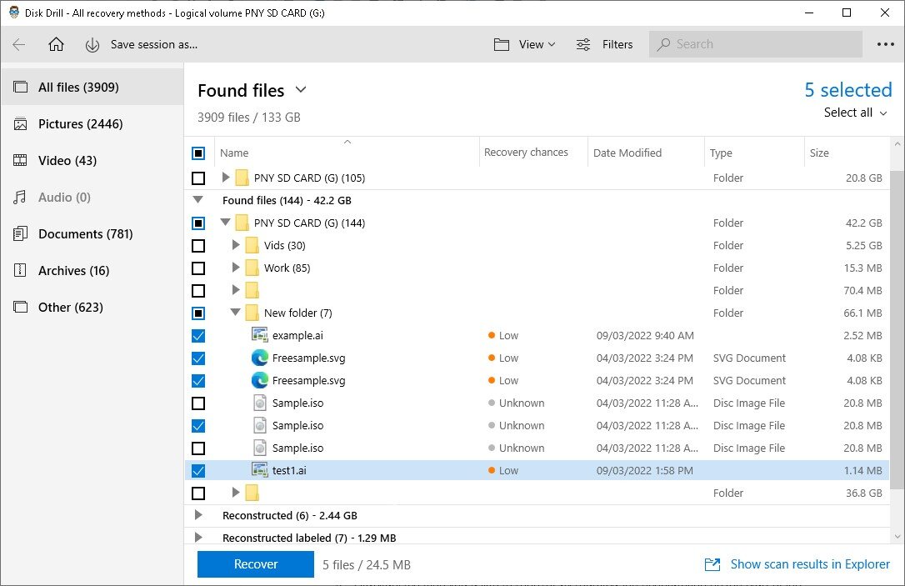The width and height of the screenshot is (905, 586).
Task: Toggle the header select-all checkbox
Action: pos(198,153)
